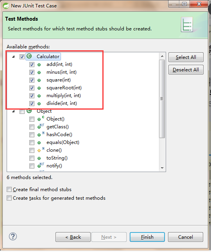Click the Select All button
Viewport: 211px width, 252px height.
(186, 57)
